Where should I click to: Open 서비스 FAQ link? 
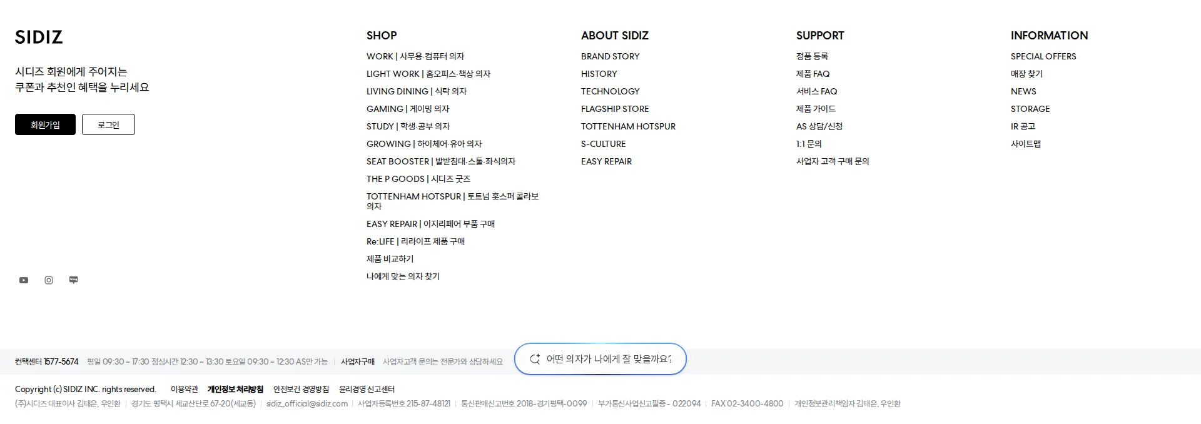[816, 91]
